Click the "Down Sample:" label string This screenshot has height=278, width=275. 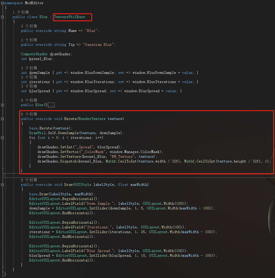click(100, 204)
